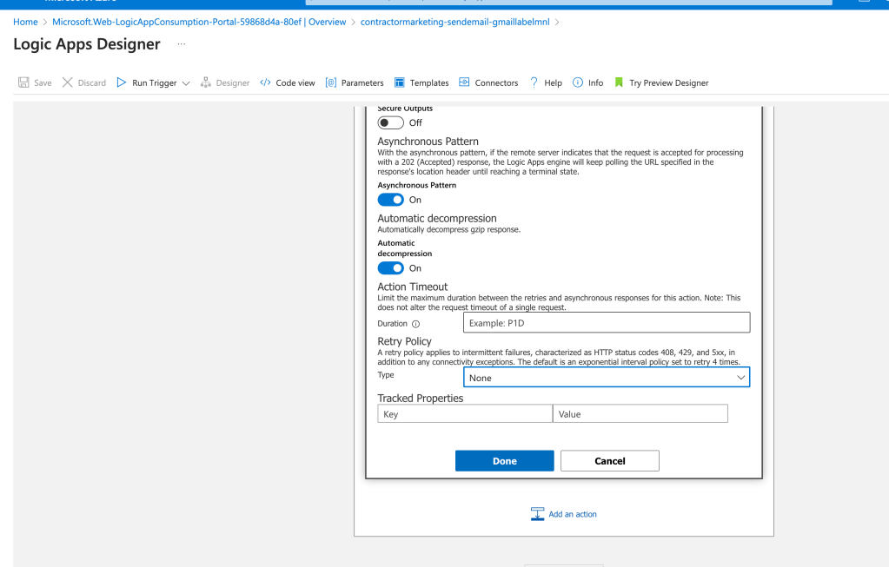The height and width of the screenshot is (567, 889).
Task: Click the Add an action icon
Action: point(537,514)
